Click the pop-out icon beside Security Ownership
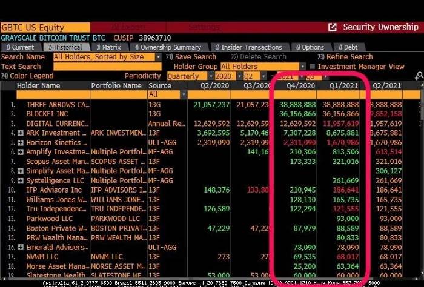This screenshot has width=424, height=287. [333, 27]
